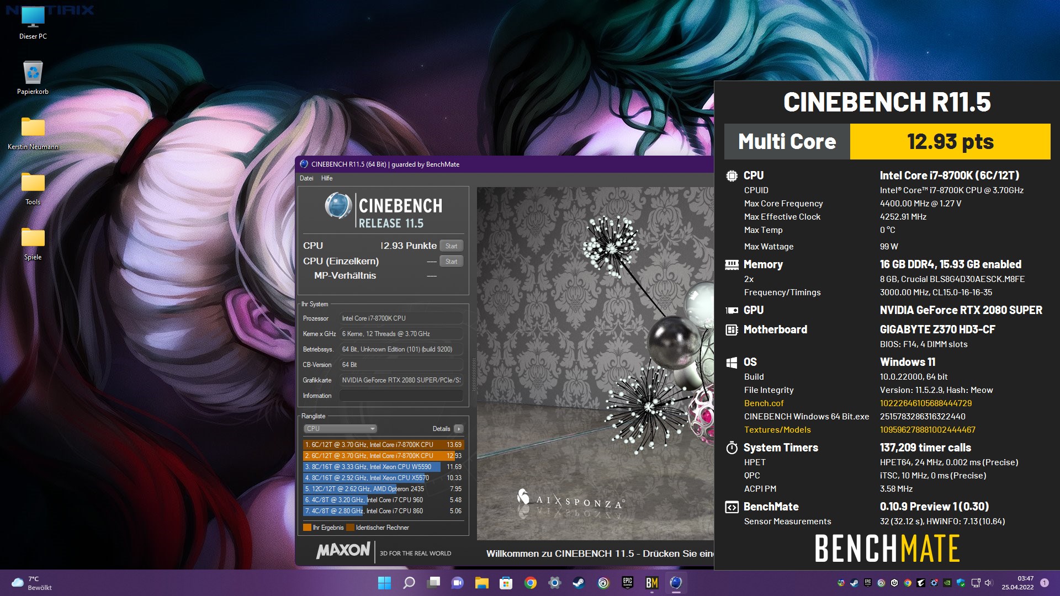Click the Textures/Models hash in BenchMate

[928, 430]
